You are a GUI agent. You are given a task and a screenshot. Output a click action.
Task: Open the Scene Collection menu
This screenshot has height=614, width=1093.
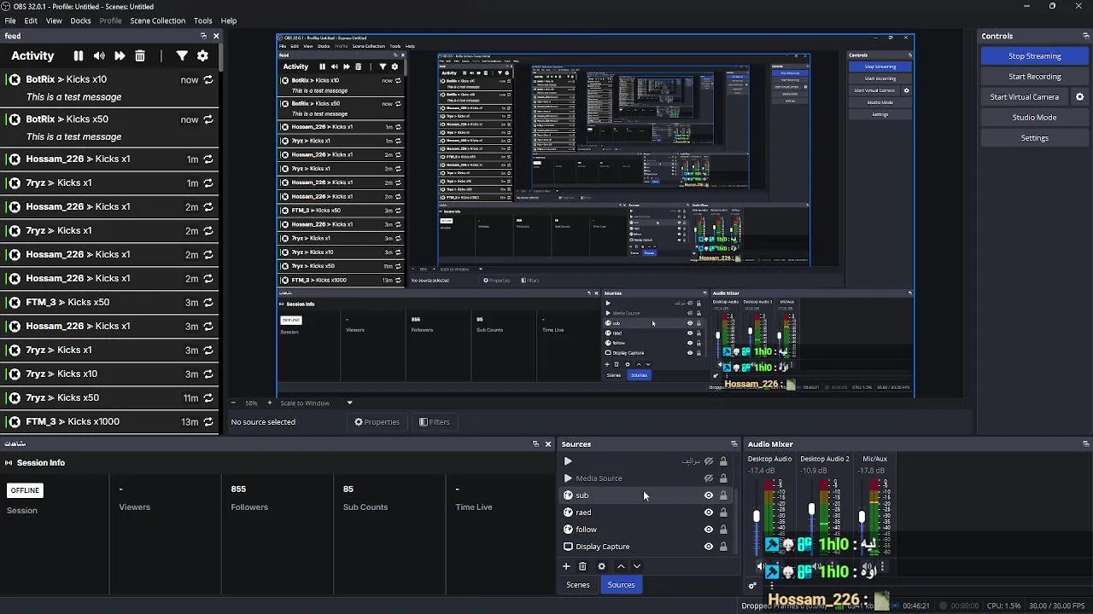click(x=157, y=20)
